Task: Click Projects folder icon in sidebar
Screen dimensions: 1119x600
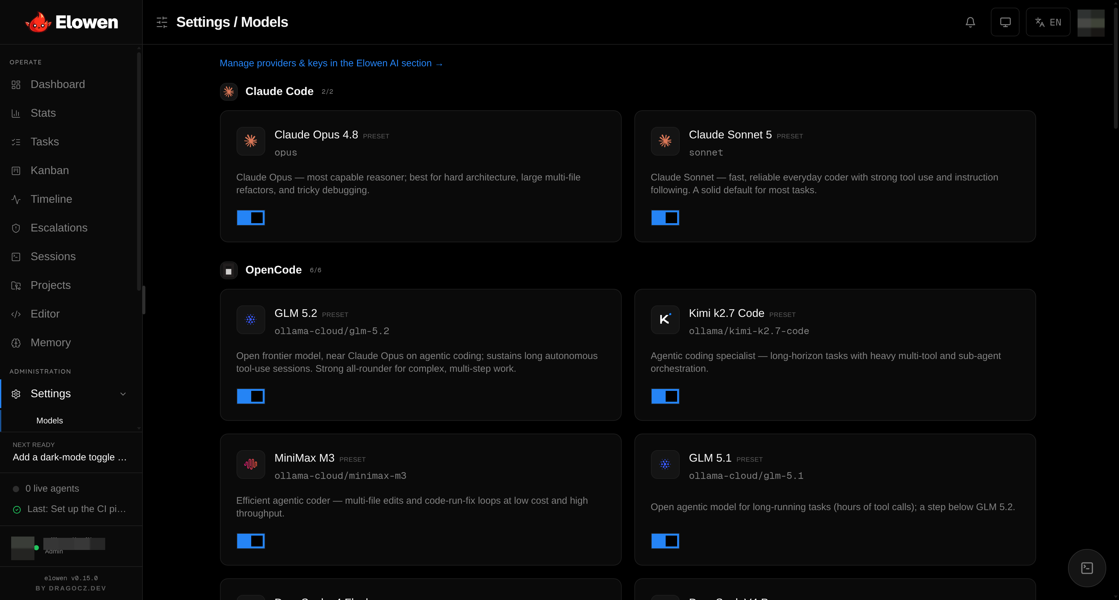Action: (x=16, y=285)
